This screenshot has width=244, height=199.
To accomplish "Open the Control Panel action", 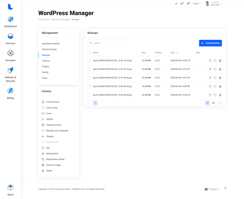I will pyautogui.click(x=50, y=102).
